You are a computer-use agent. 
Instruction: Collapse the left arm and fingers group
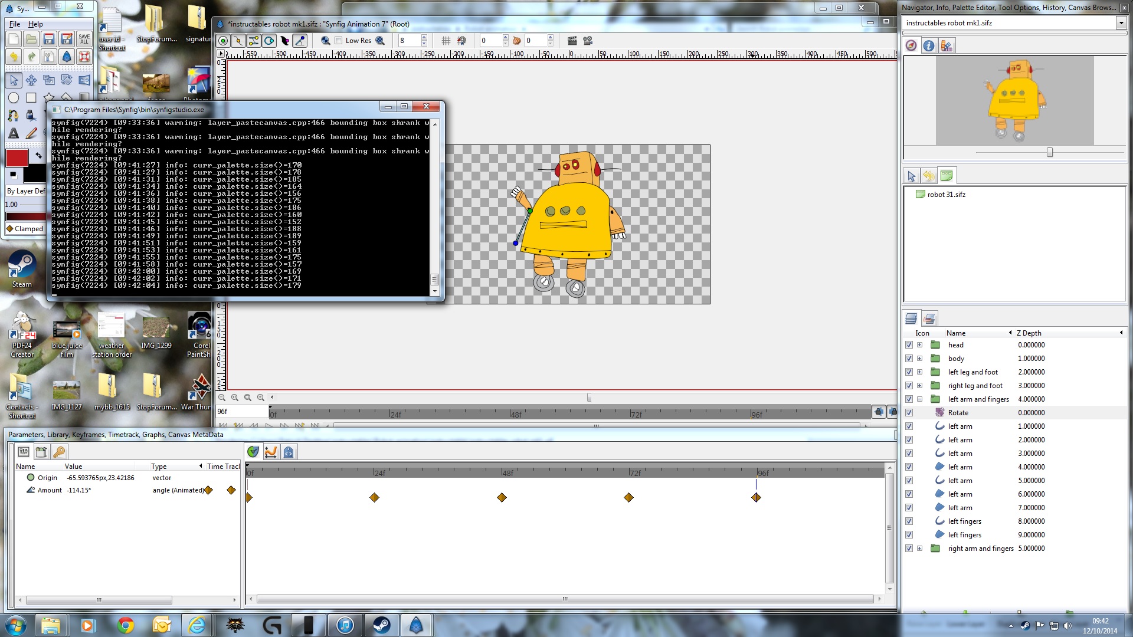pos(919,399)
